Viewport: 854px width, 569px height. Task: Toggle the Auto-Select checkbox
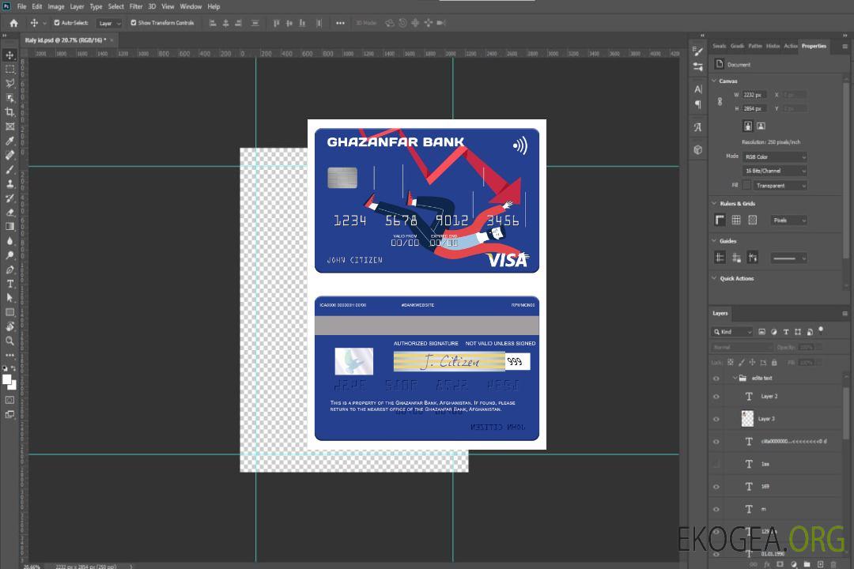click(57, 23)
